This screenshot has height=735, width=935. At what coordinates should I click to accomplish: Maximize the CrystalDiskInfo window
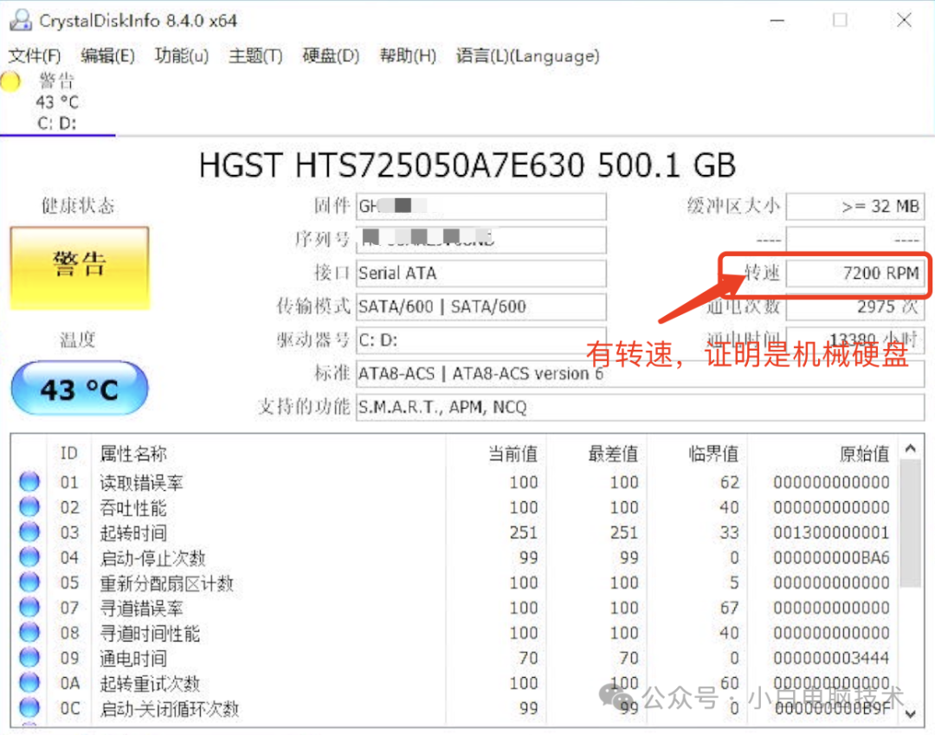click(840, 20)
